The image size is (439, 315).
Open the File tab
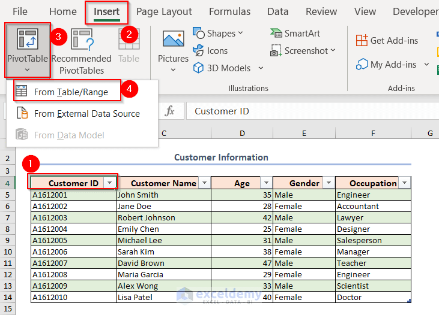coord(20,11)
